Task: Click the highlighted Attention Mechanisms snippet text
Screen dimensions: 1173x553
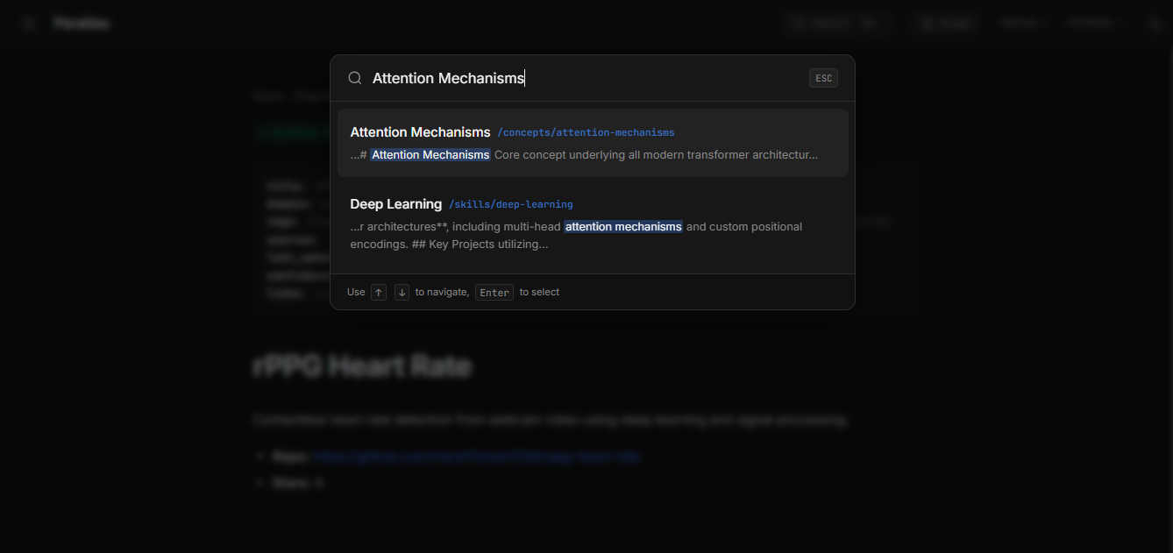Action: point(430,155)
